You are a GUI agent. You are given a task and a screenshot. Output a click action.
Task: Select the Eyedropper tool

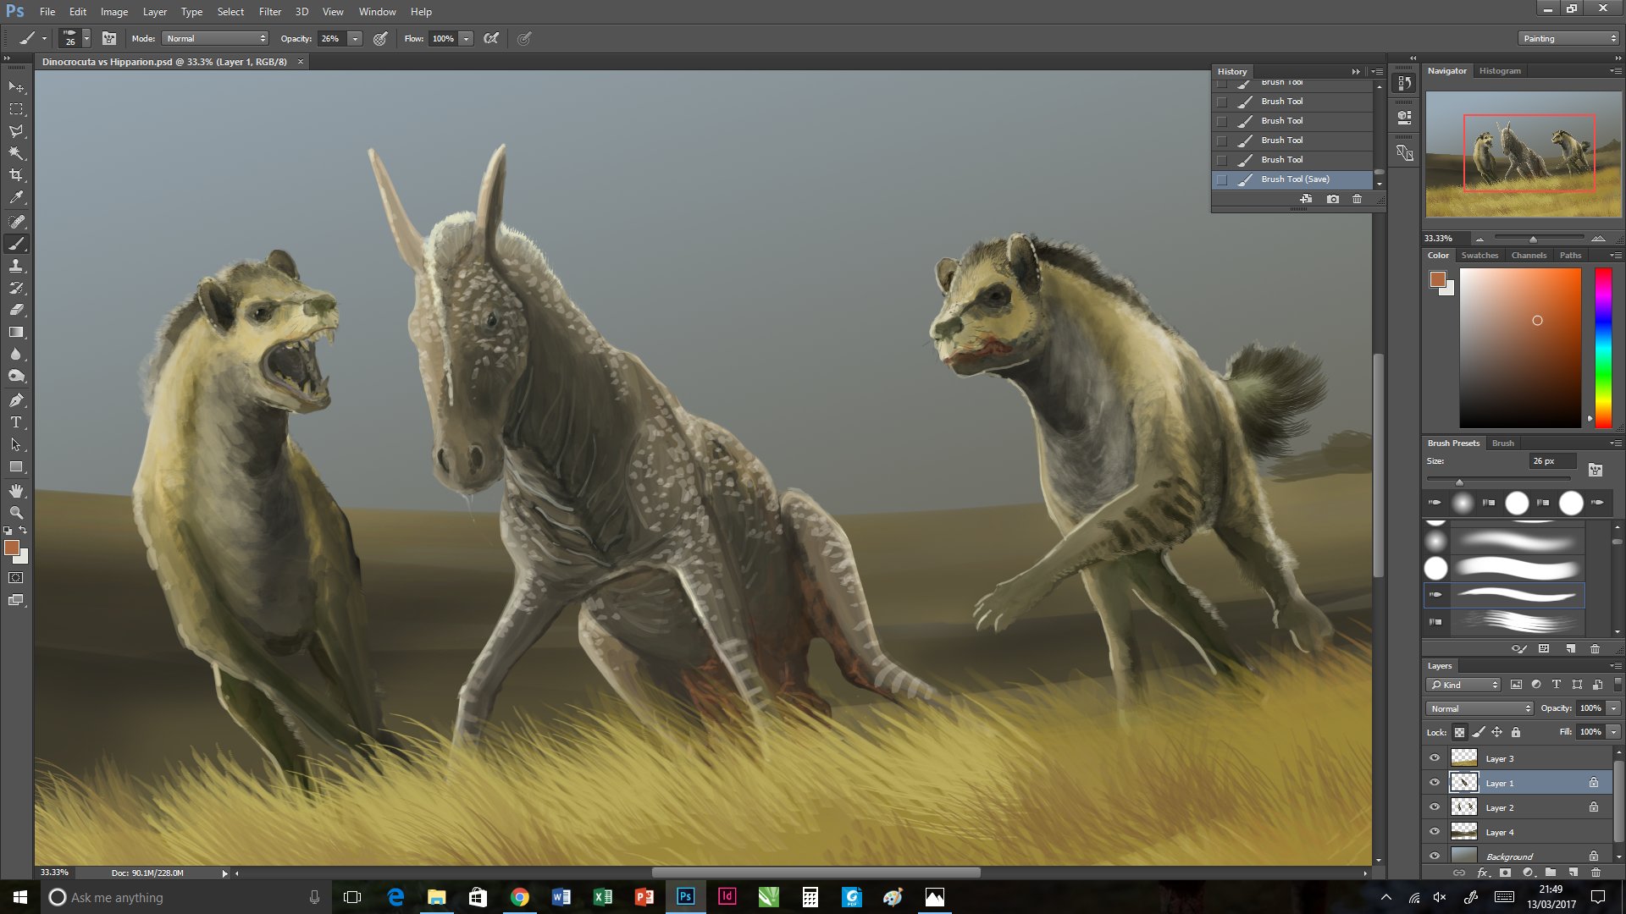pyautogui.click(x=16, y=197)
